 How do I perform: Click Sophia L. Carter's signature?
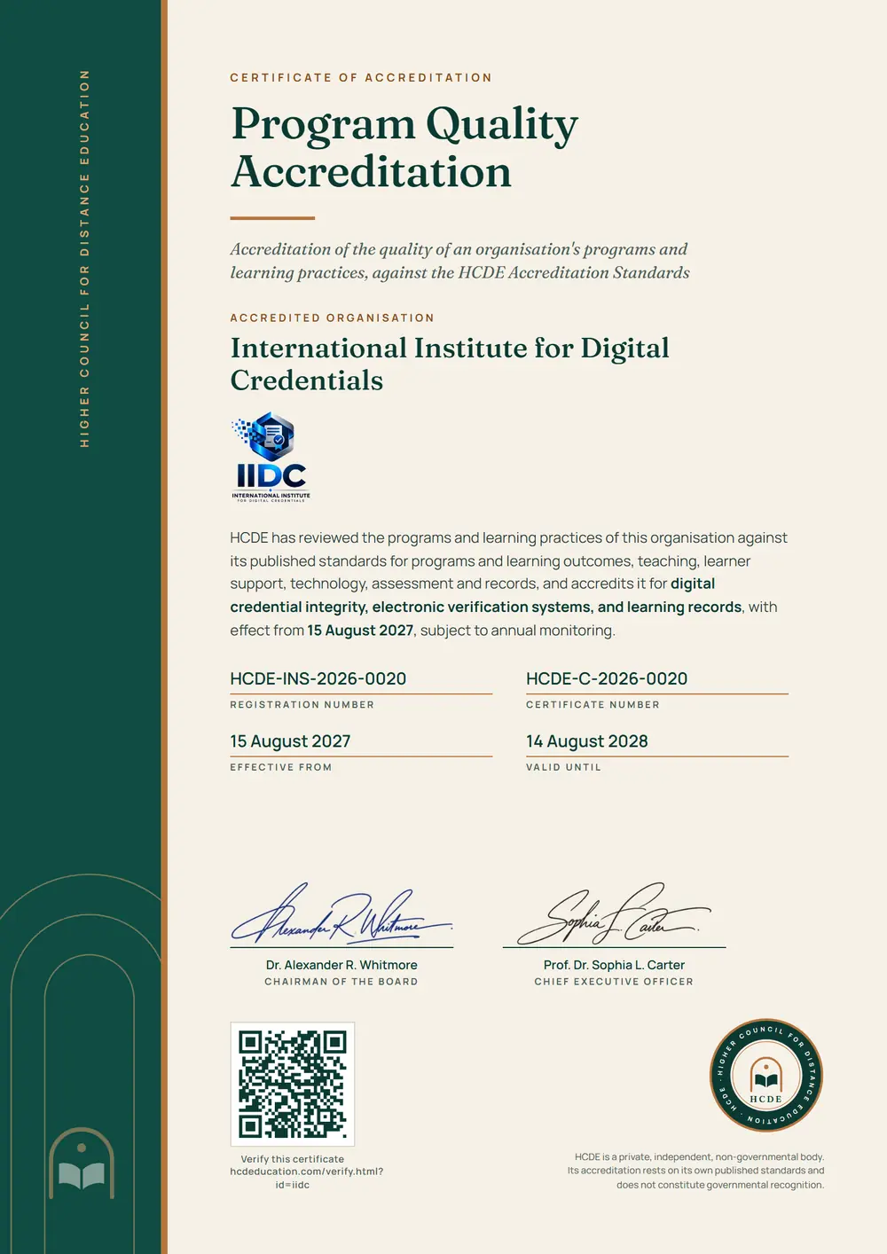(x=614, y=913)
